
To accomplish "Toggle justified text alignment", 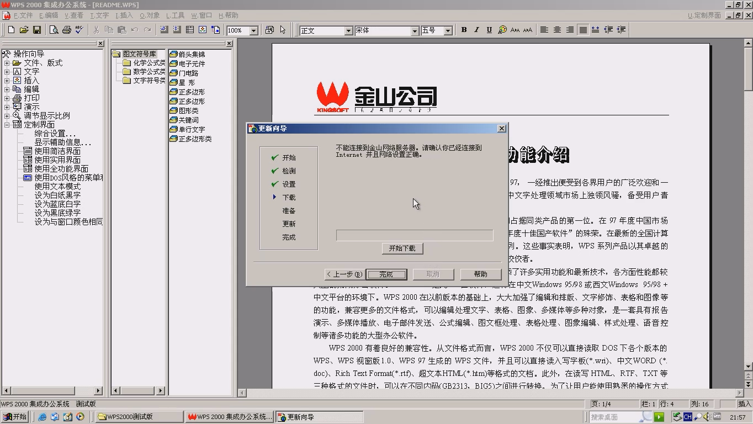I will point(582,30).
